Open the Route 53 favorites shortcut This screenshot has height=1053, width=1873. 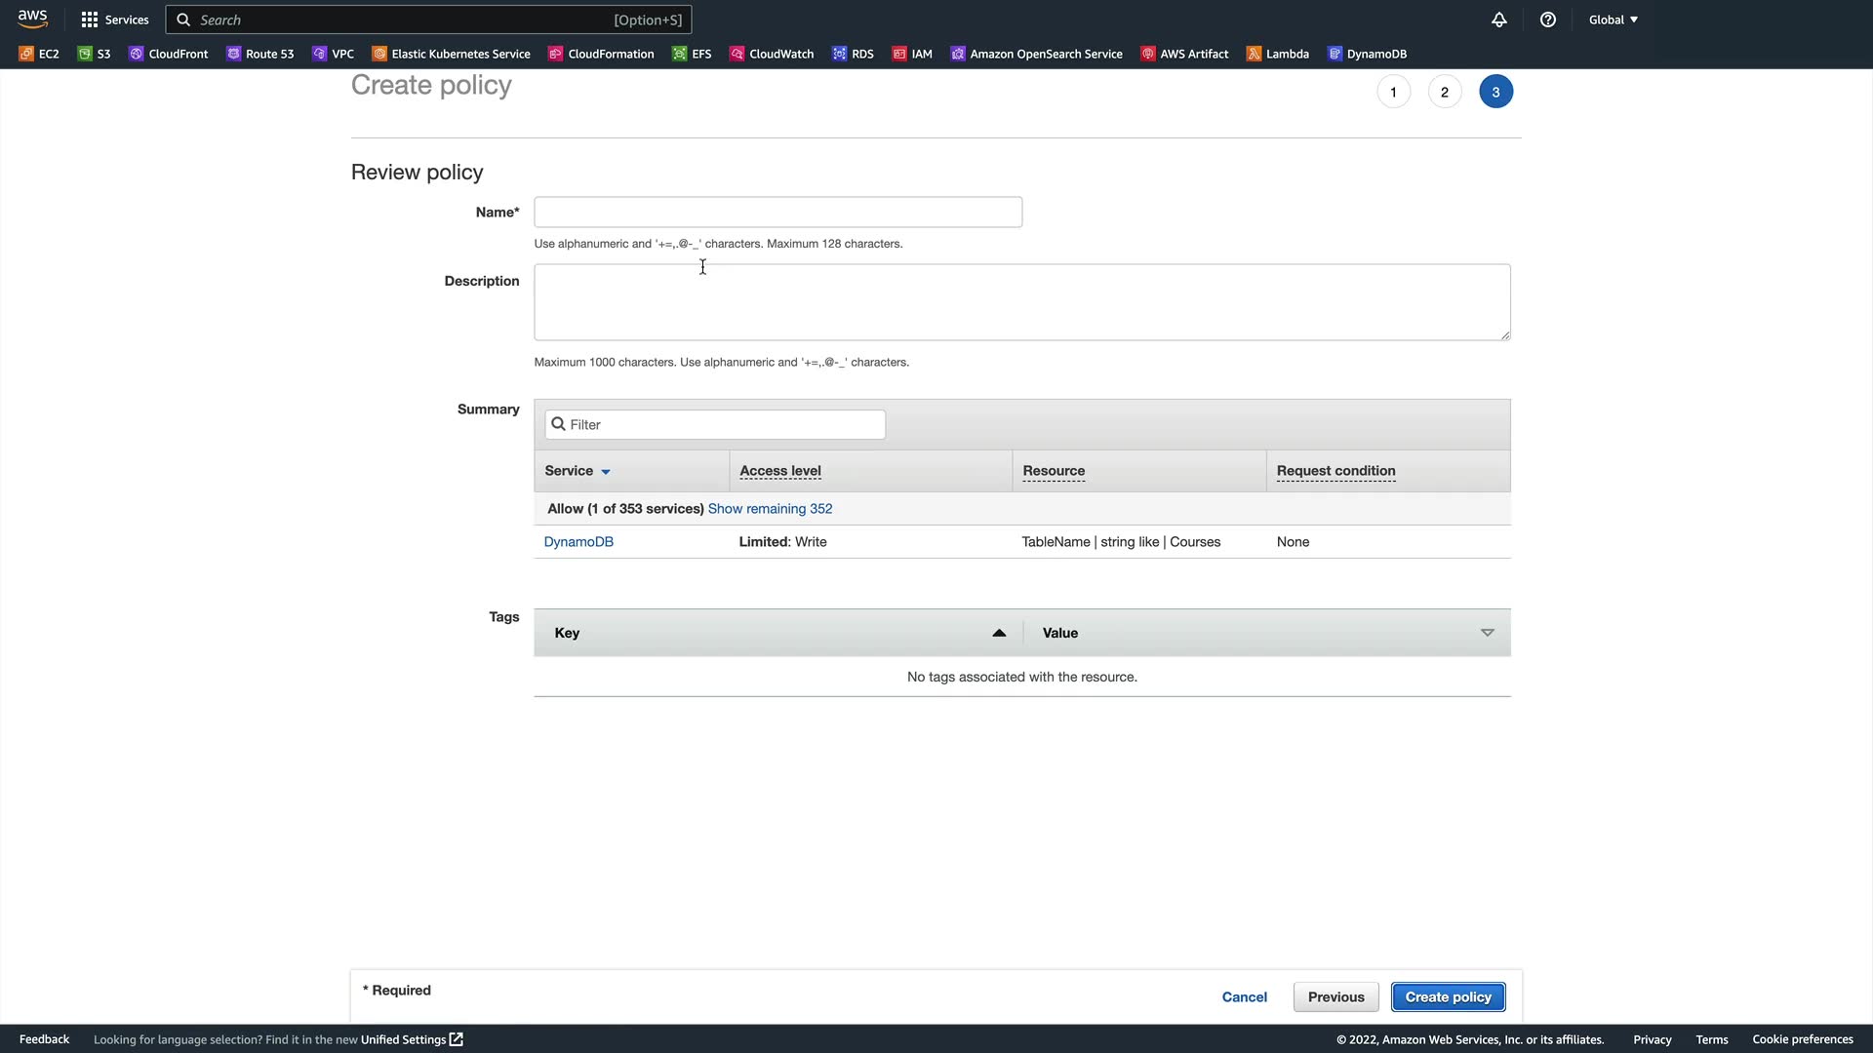(x=259, y=54)
